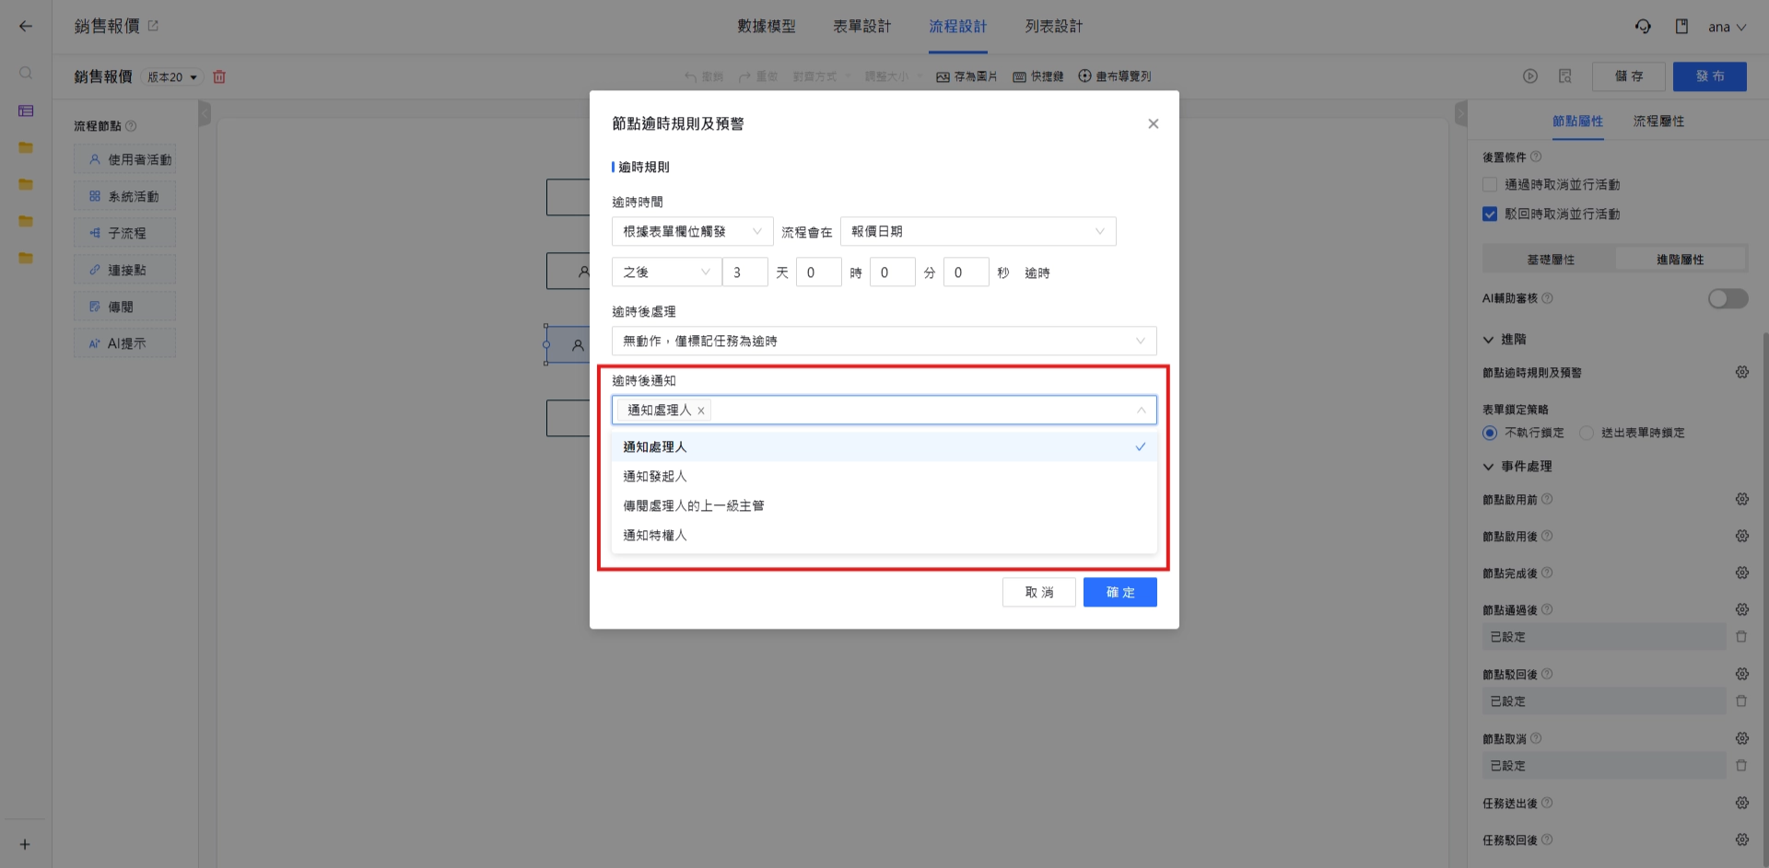Open the ana user menu
The height and width of the screenshot is (868, 1769).
(x=1728, y=27)
